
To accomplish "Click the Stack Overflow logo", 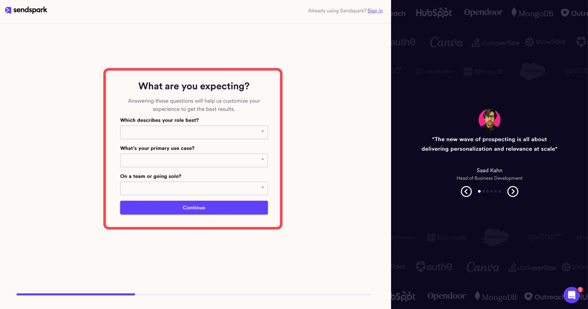I will point(495,43).
